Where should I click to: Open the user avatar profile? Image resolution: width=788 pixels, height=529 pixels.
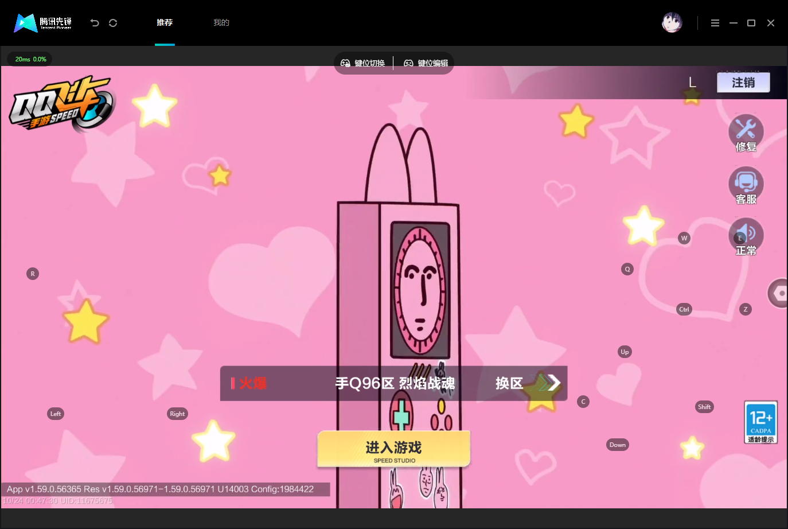point(672,23)
